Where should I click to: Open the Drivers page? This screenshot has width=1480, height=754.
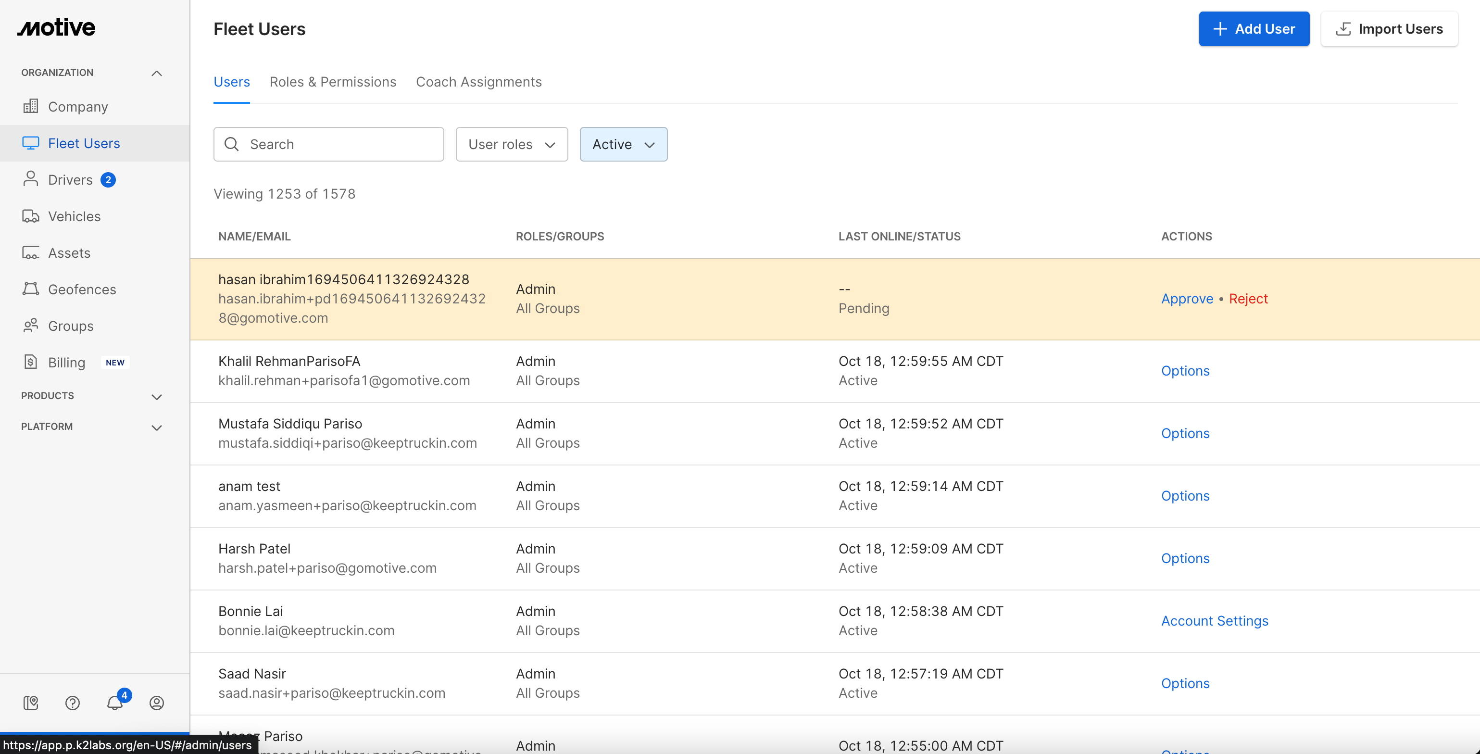click(x=70, y=180)
